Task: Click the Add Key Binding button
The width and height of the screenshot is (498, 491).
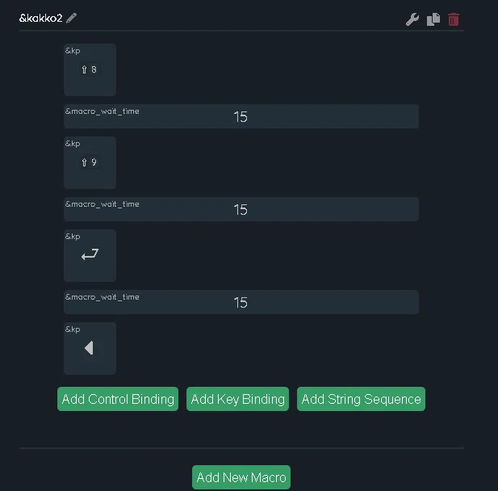Action: pos(237,399)
